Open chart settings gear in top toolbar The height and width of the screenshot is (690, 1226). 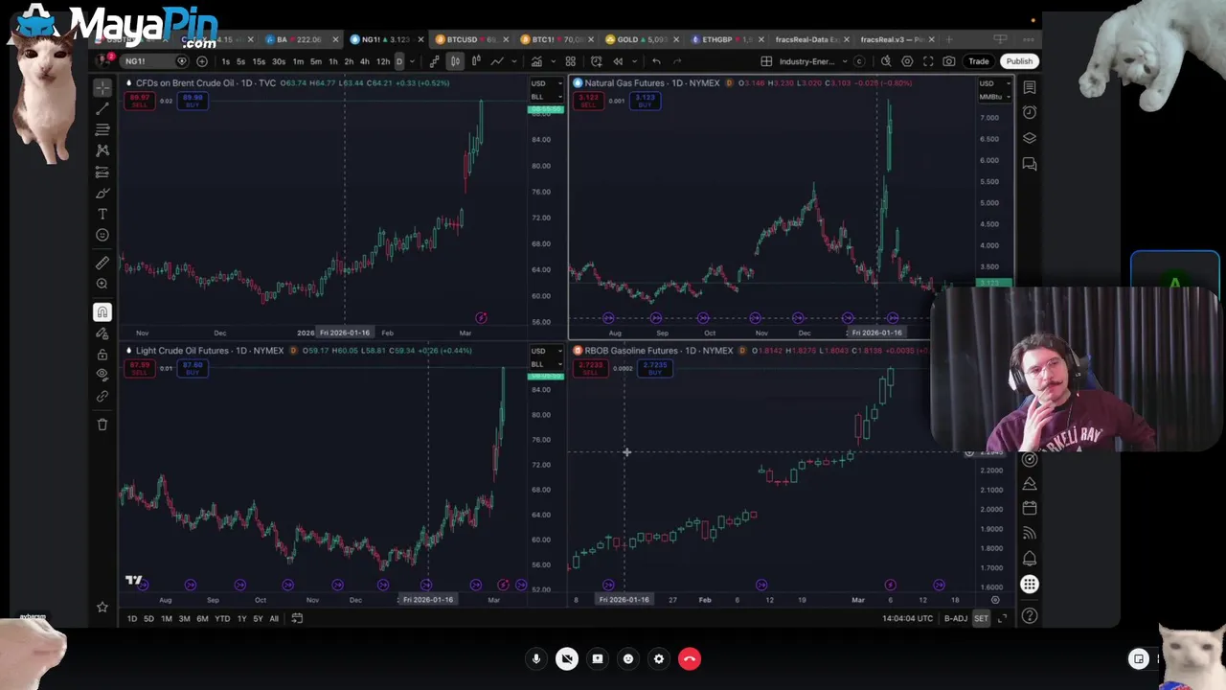(x=907, y=61)
